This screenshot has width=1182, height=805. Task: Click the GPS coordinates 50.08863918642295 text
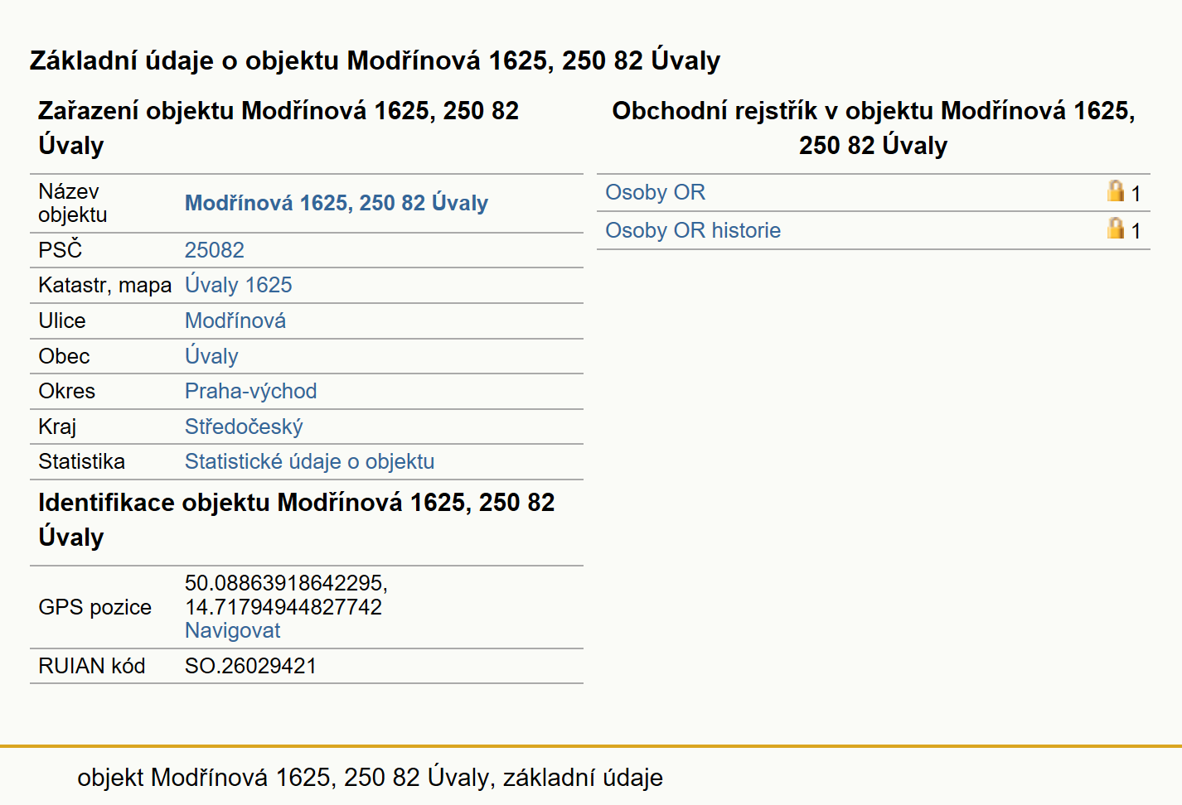click(286, 583)
